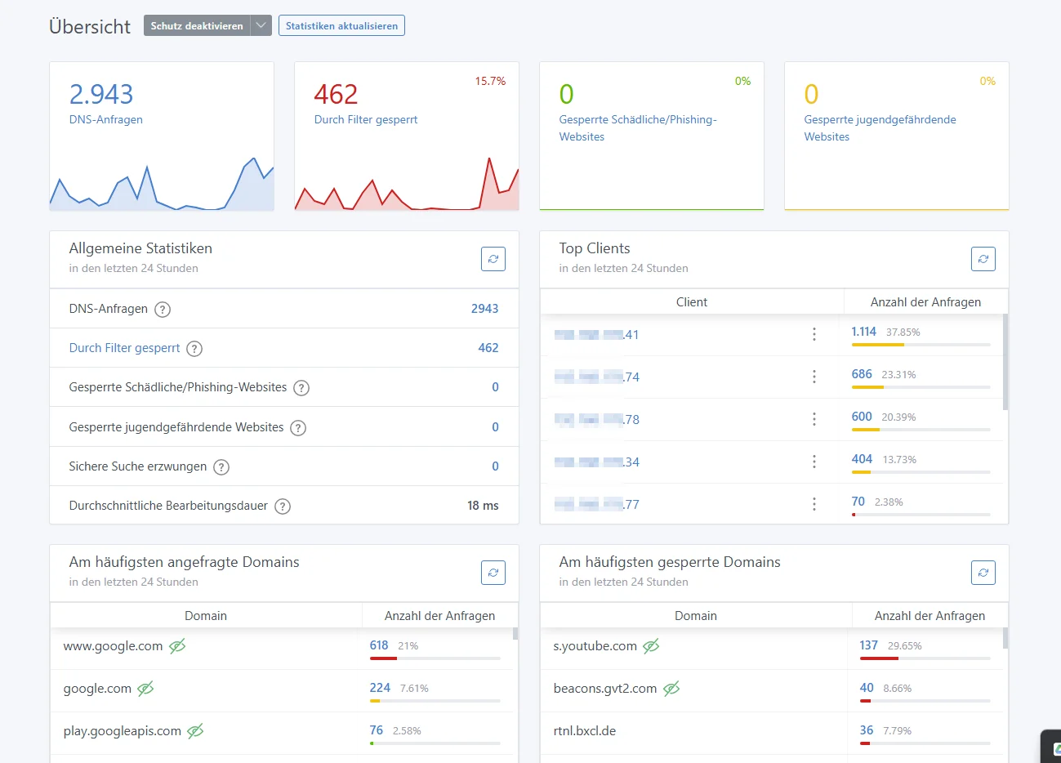This screenshot has height=763, width=1061.
Task: Click the 18 ms processing time value
Action: coord(483,506)
